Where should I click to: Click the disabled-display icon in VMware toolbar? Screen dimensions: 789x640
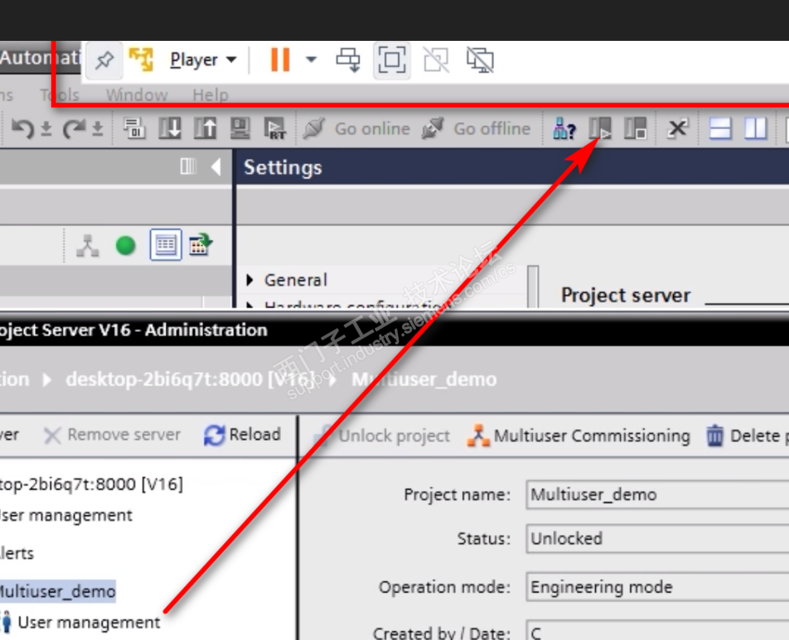pyautogui.click(x=480, y=60)
